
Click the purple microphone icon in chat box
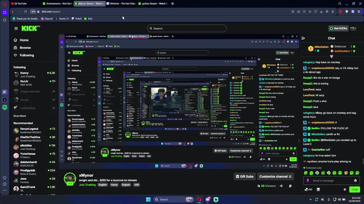point(308,181)
